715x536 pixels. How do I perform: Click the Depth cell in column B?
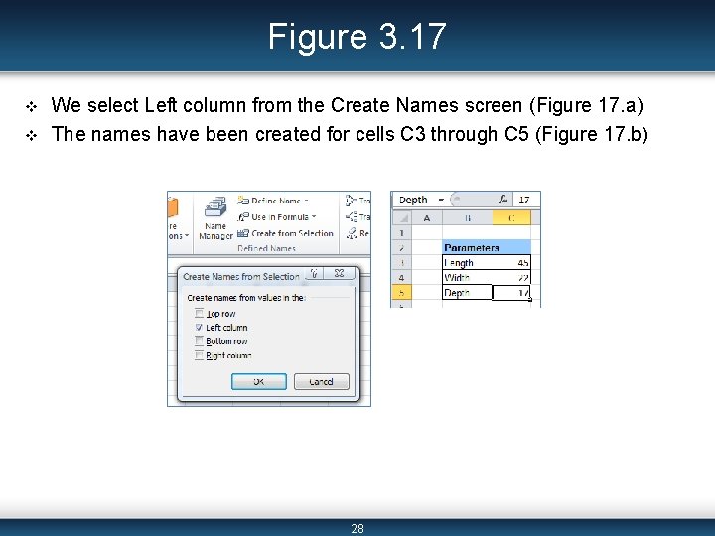[468, 292]
